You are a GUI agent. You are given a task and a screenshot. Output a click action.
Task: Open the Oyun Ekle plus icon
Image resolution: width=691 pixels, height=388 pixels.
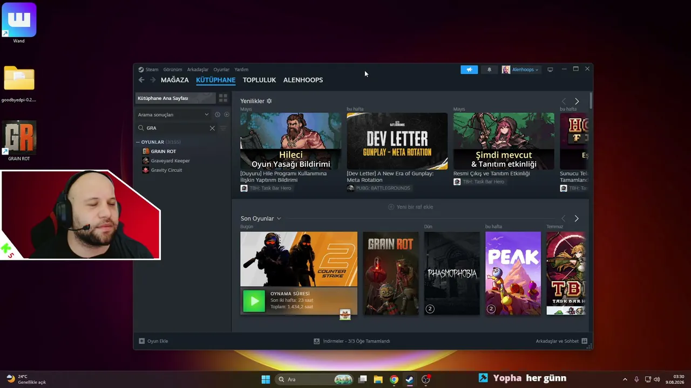point(141,341)
